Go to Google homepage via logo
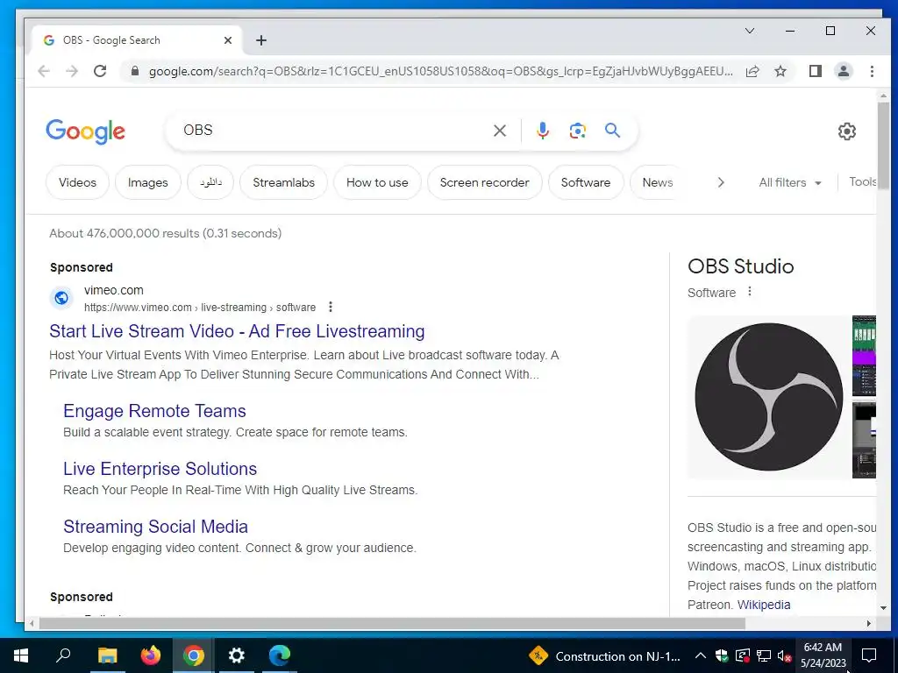 pos(85,131)
